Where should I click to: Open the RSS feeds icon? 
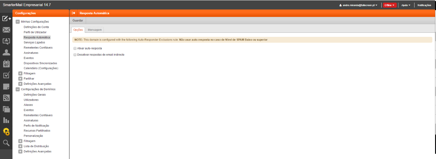(x=6, y=98)
